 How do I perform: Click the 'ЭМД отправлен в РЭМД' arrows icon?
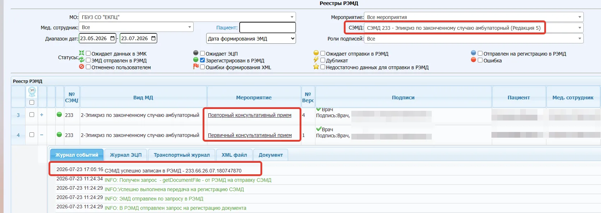pyautogui.click(x=82, y=60)
